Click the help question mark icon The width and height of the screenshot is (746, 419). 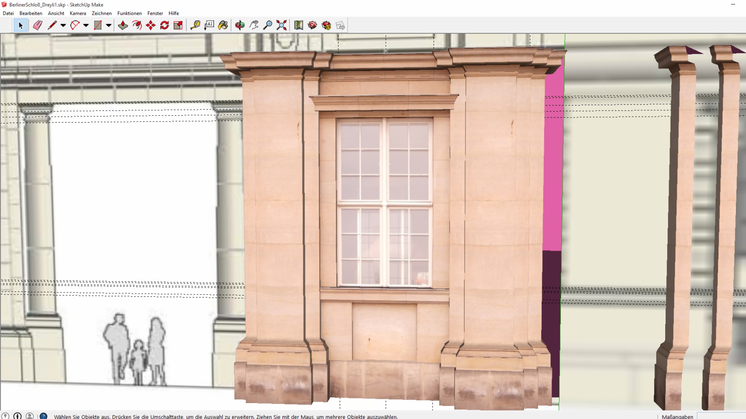coord(44,416)
